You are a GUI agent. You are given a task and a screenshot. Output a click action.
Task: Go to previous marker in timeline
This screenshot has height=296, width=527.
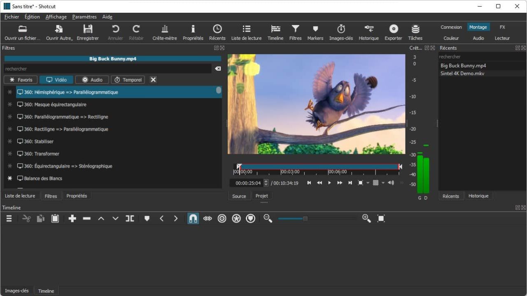click(x=161, y=219)
